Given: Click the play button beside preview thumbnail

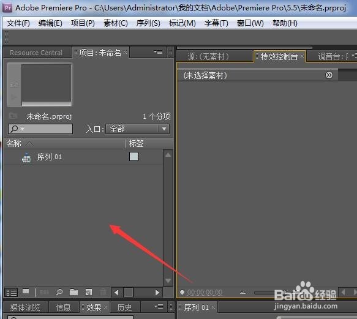Looking at the screenshot, I should click(14, 97).
